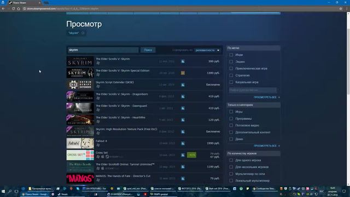350x197 pixels.
Task: Open Skyrim Script Extender (SKSE) result
Action: click(144, 85)
